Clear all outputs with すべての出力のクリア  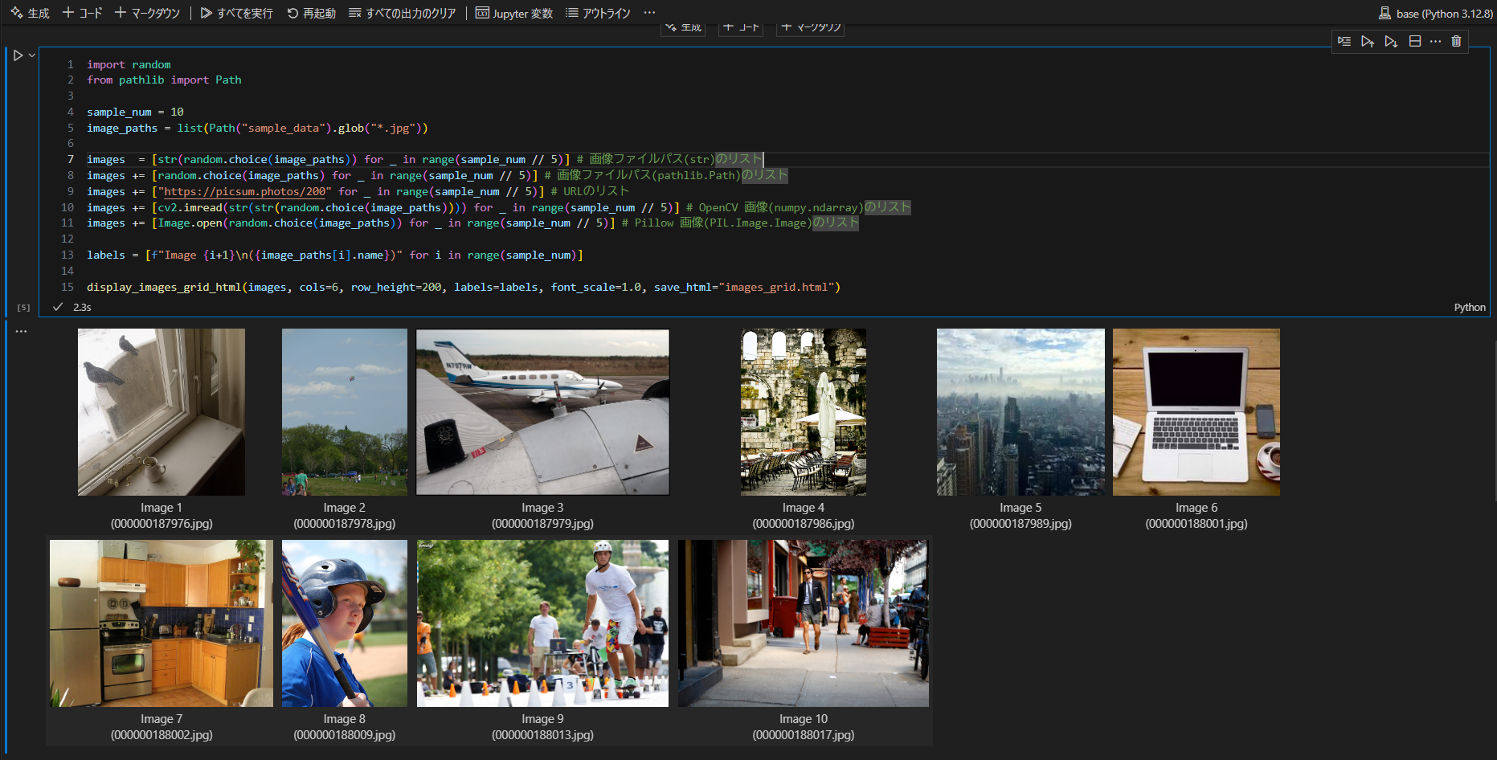[x=403, y=13]
